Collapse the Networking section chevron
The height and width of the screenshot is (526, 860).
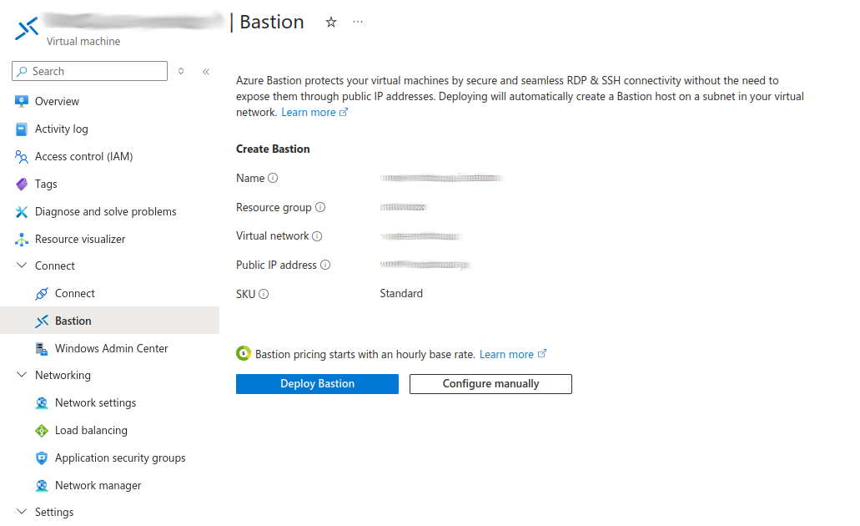[x=22, y=374]
